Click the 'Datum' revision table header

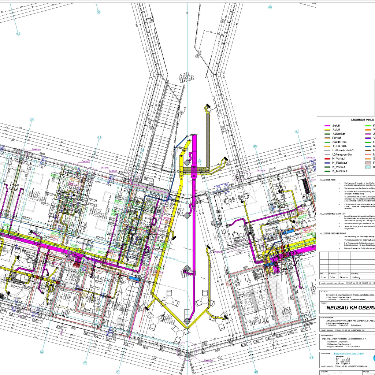point(333,278)
